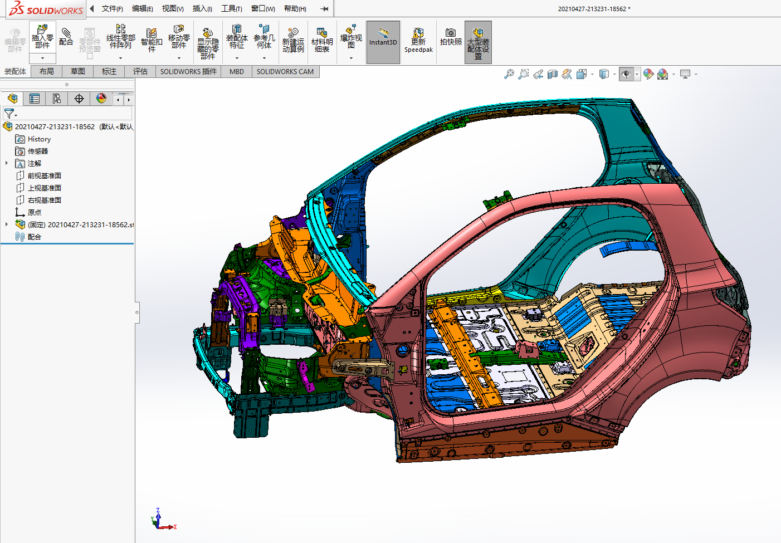Click the 配合 (Mate) paperclip tool in ribbon
781x543 pixels.
tap(66, 37)
